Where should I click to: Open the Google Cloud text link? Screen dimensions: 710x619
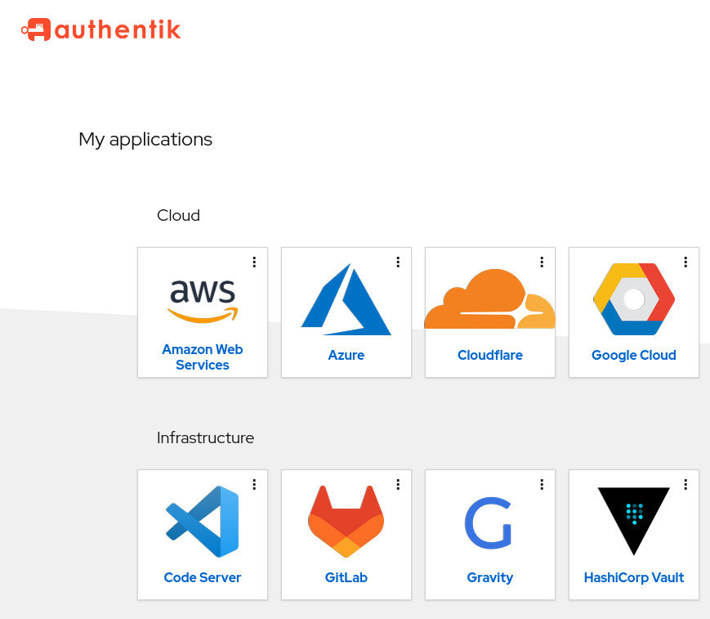[634, 355]
